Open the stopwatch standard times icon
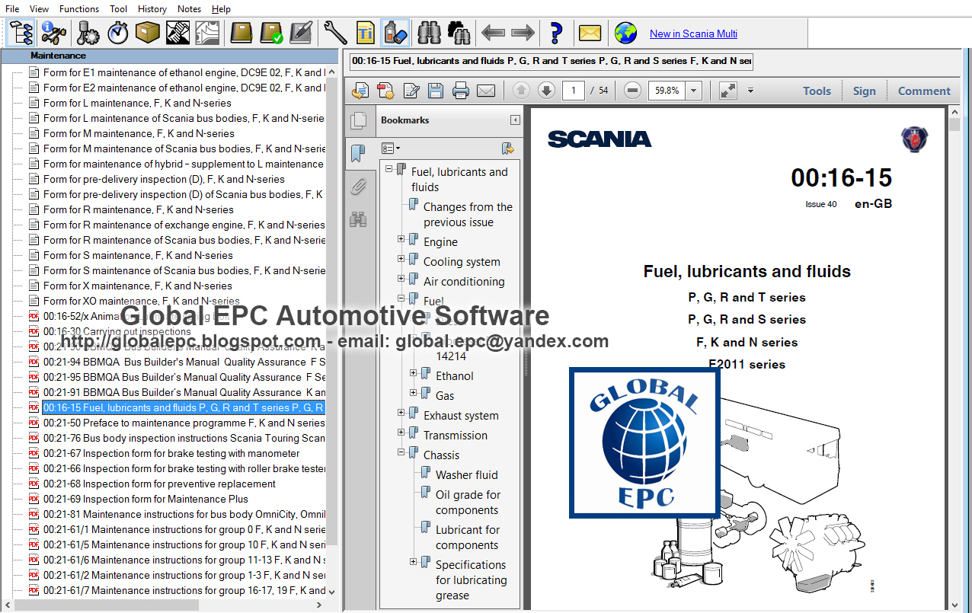972x613 pixels. point(118,34)
